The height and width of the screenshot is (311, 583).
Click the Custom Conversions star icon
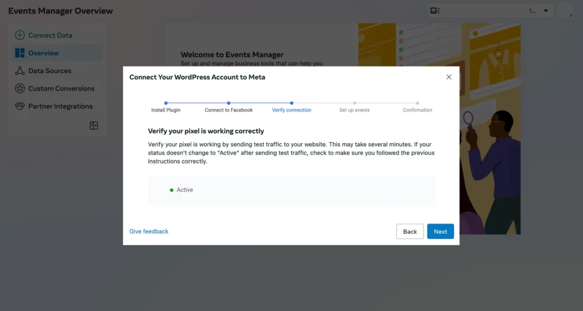coord(20,88)
